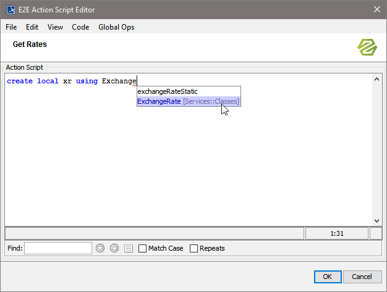Open the Global Ops menu
The image size is (387, 292).
coord(116,27)
